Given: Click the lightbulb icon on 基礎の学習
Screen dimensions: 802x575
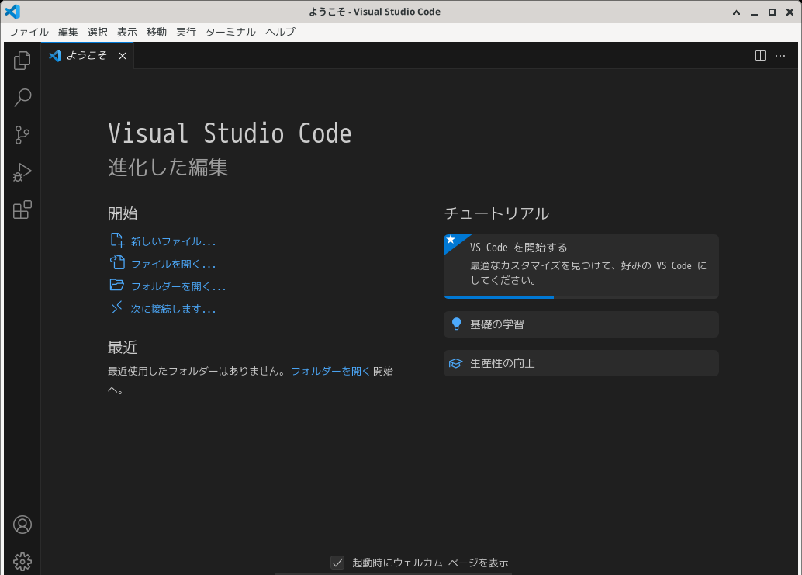Looking at the screenshot, I should tap(456, 324).
